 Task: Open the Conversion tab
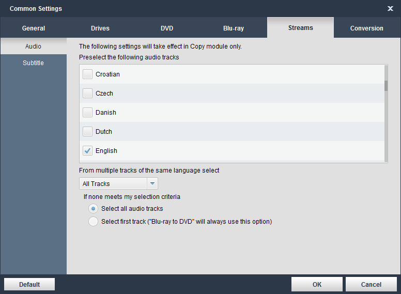tap(367, 28)
